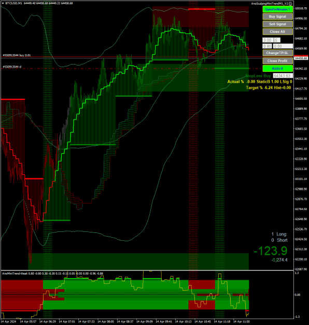
Task: Click the 62087.90 price axis label
Action: pyautogui.click(x=301, y=269)
